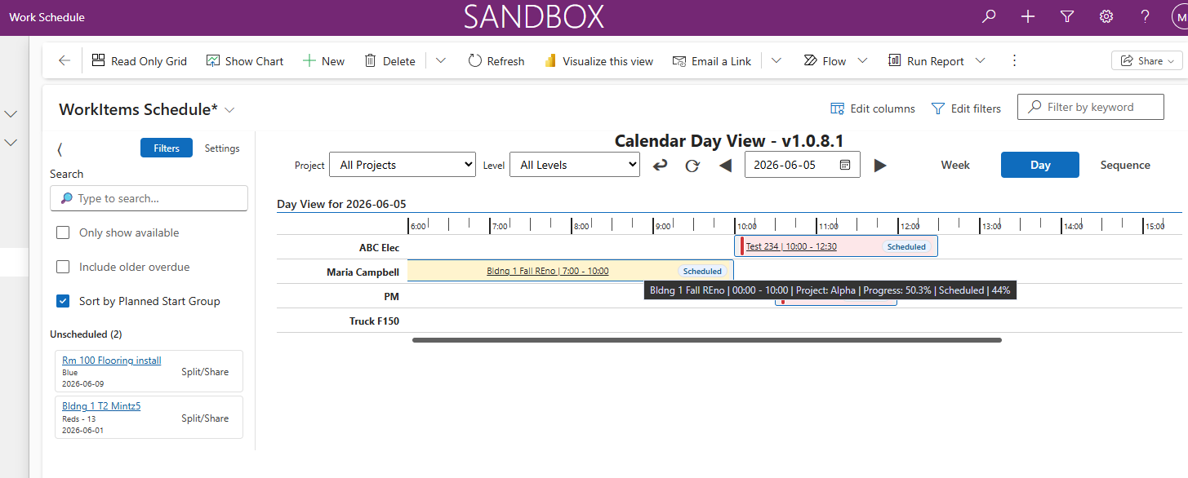This screenshot has width=1188, height=478.
Task: Click the Truck F150 resource label
Action: pos(374,321)
